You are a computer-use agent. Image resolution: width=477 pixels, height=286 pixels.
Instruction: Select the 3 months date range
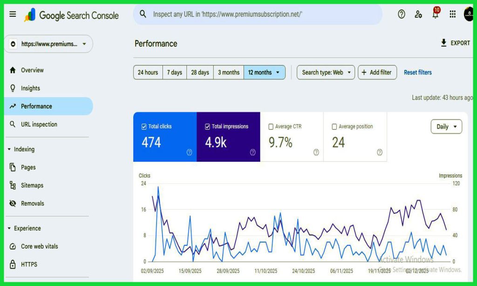pyautogui.click(x=228, y=72)
